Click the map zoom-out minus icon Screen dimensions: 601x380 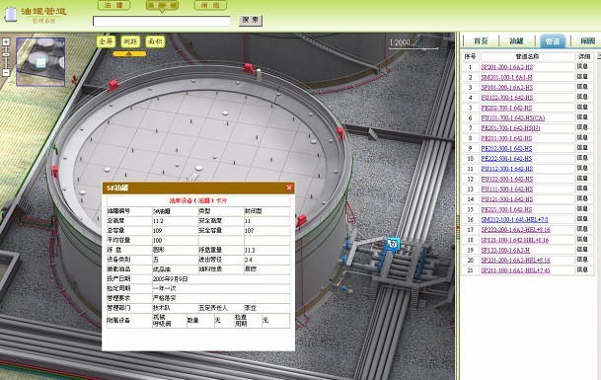(x=6, y=72)
